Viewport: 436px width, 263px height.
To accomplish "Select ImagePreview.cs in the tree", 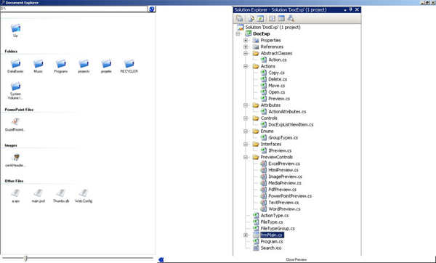I will (285, 177).
